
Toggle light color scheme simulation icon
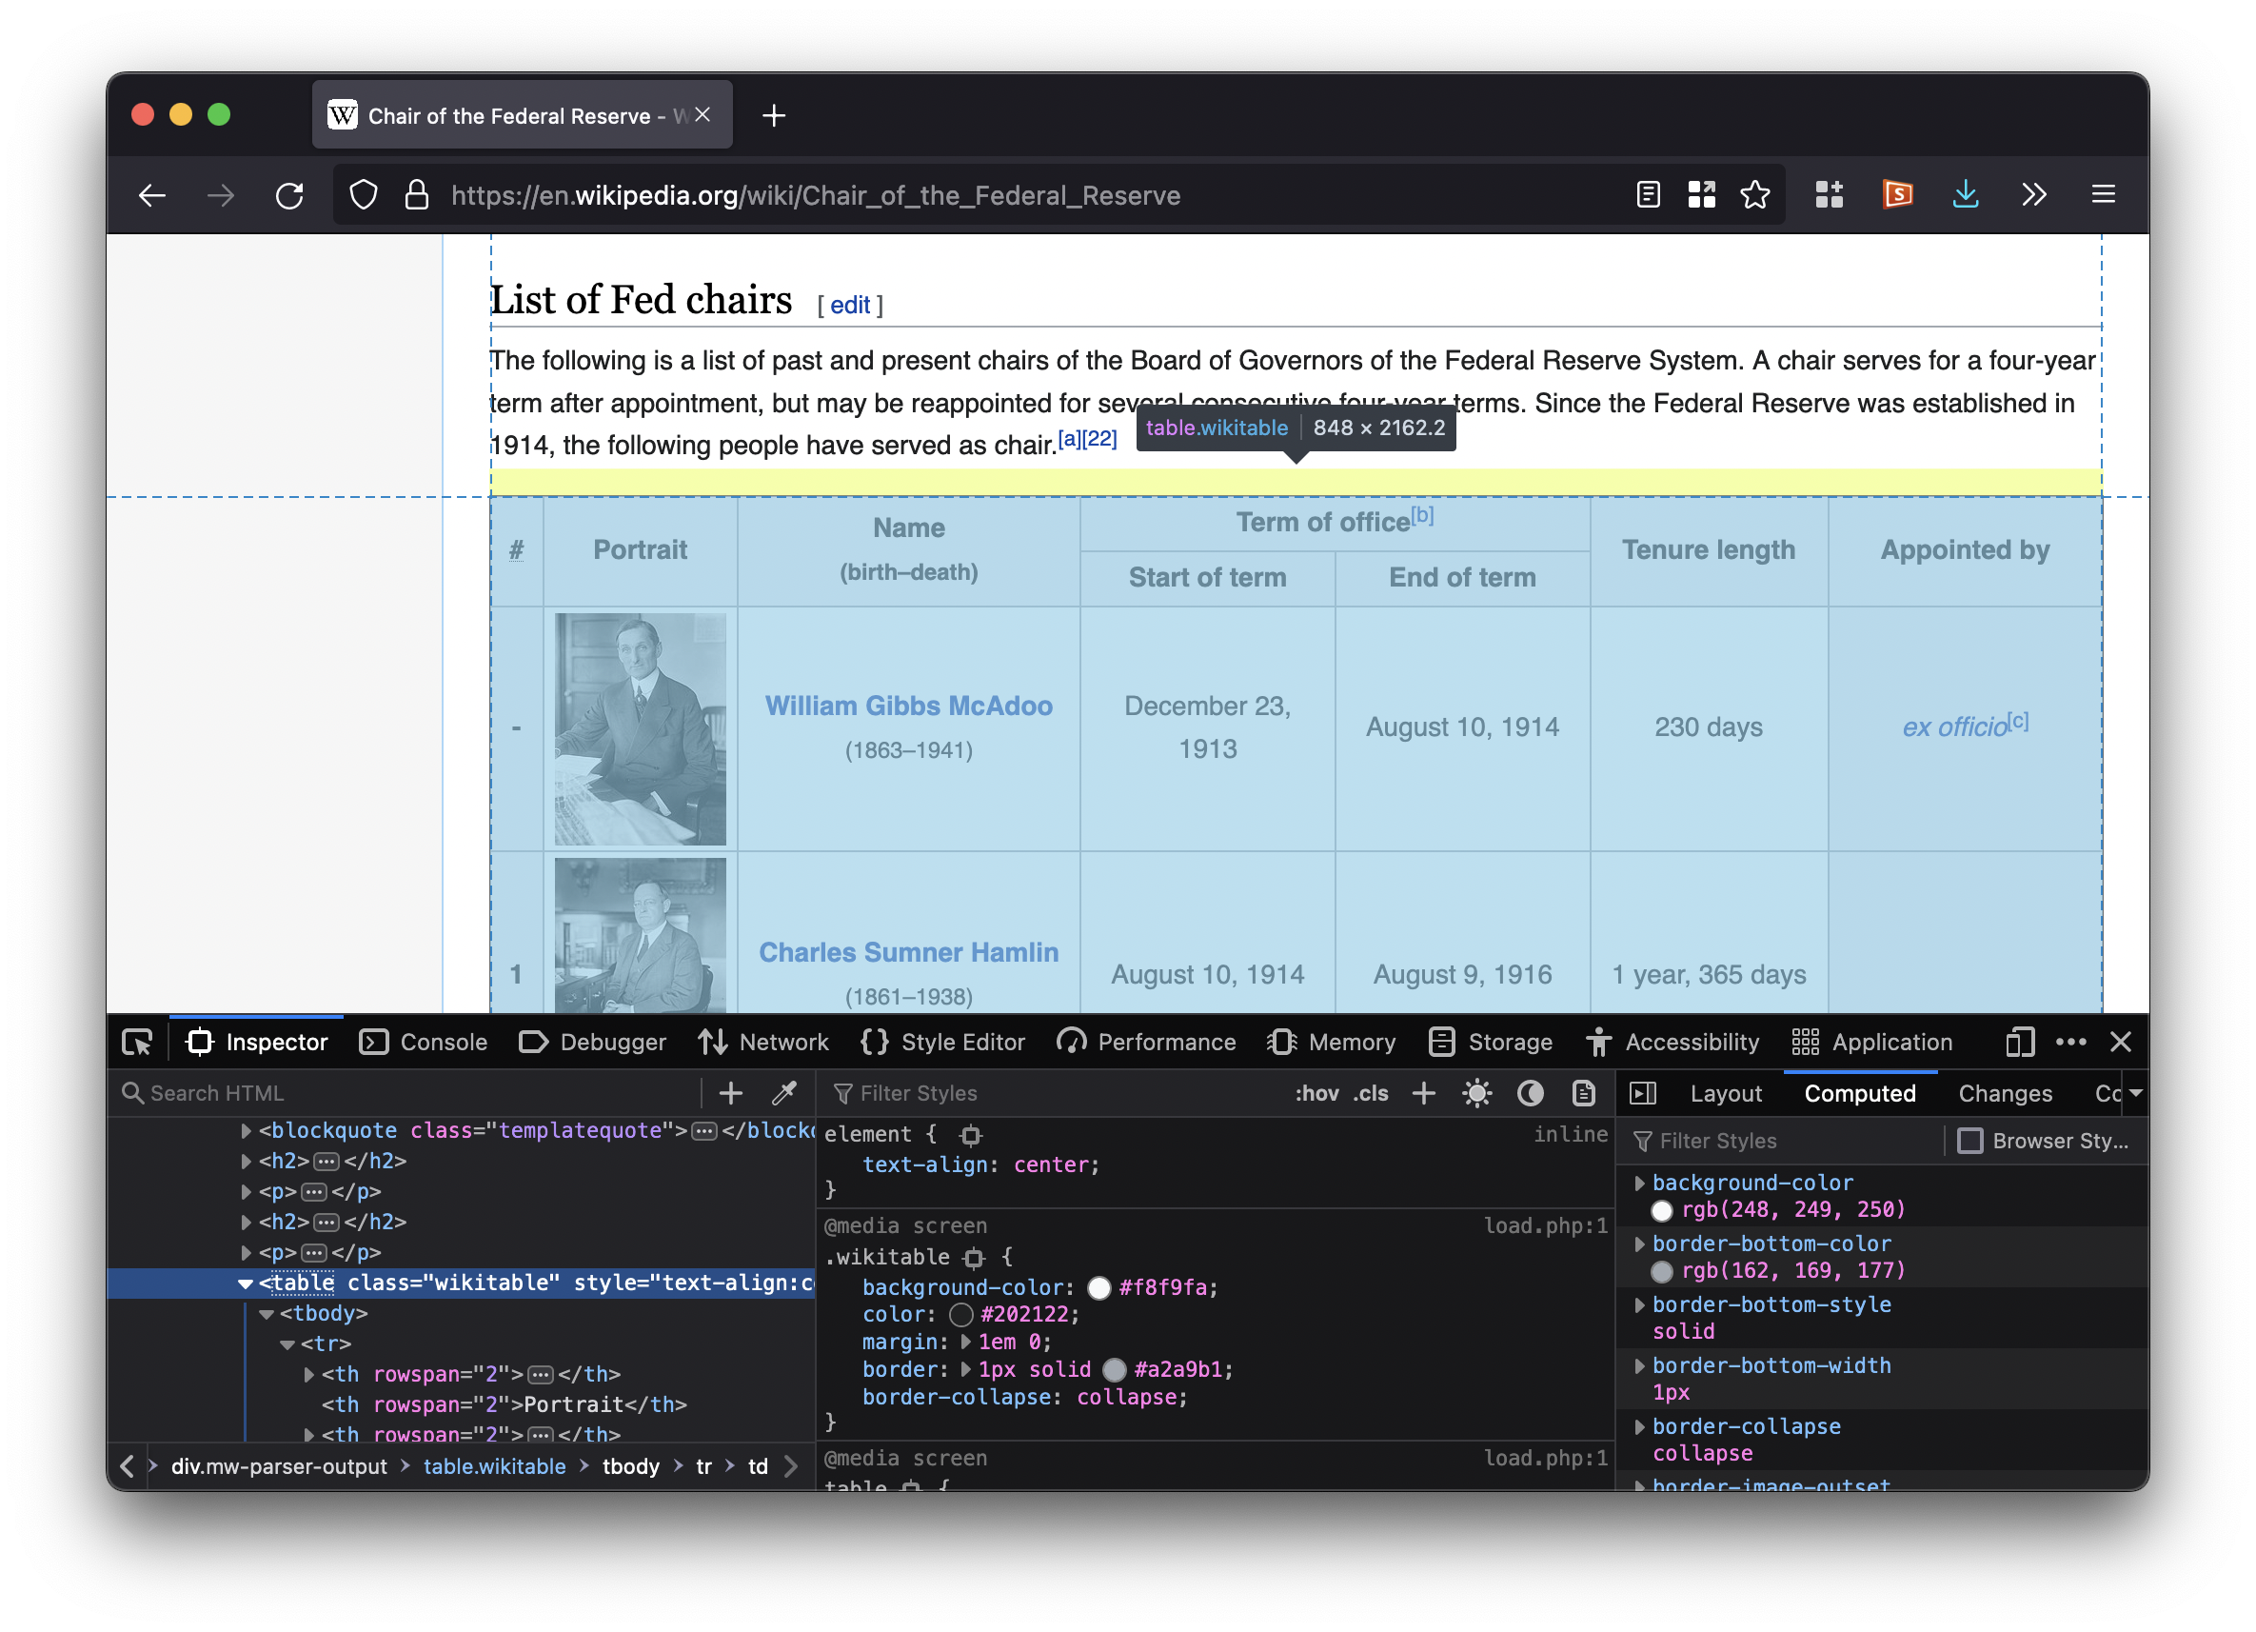click(x=1476, y=1093)
